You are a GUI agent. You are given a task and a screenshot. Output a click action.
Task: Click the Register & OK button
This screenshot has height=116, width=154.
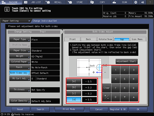[x=118, y=109]
